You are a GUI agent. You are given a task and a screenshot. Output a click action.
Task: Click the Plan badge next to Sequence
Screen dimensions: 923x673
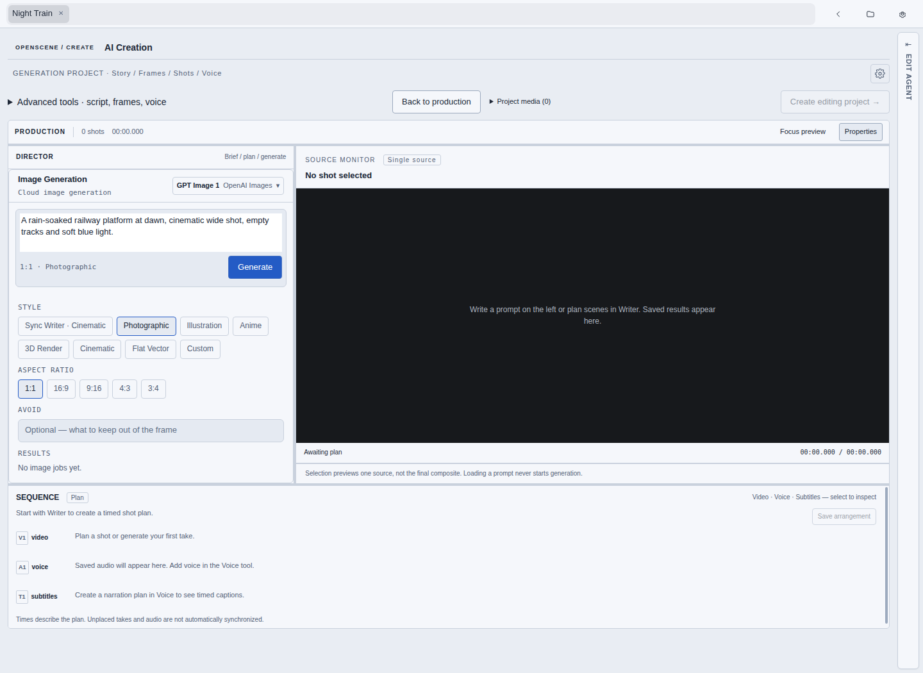click(78, 498)
